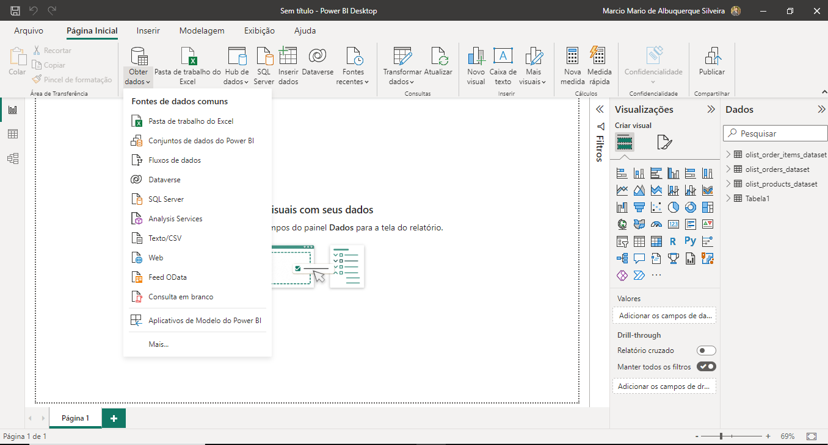Image resolution: width=828 pixels, height=445 pixels.
Task: Choose Texto/CSV data source
Action: coord(197,238)
